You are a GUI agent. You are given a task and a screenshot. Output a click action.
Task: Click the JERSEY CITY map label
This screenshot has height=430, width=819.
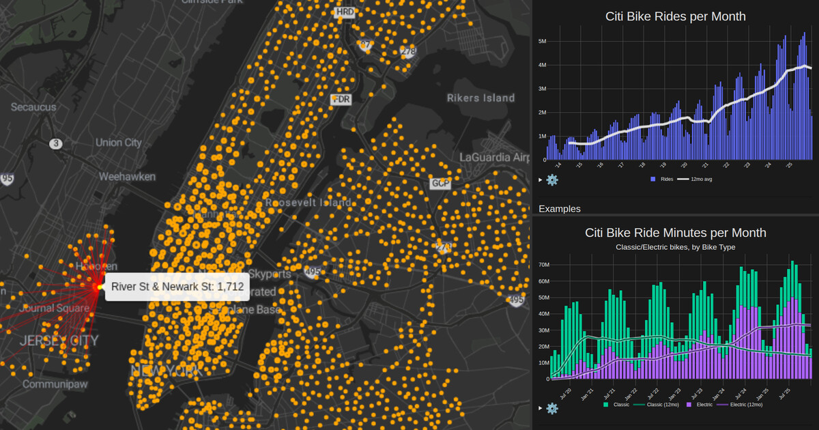pos(59,341)
